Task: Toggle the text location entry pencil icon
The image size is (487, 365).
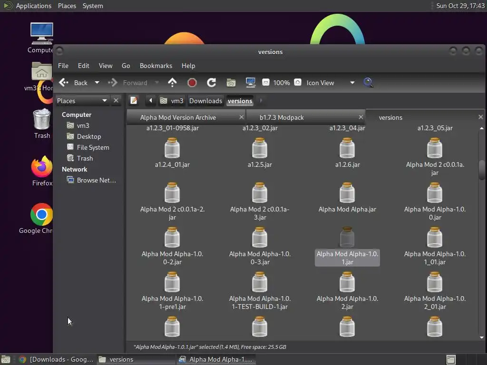Action: [134, 101]
